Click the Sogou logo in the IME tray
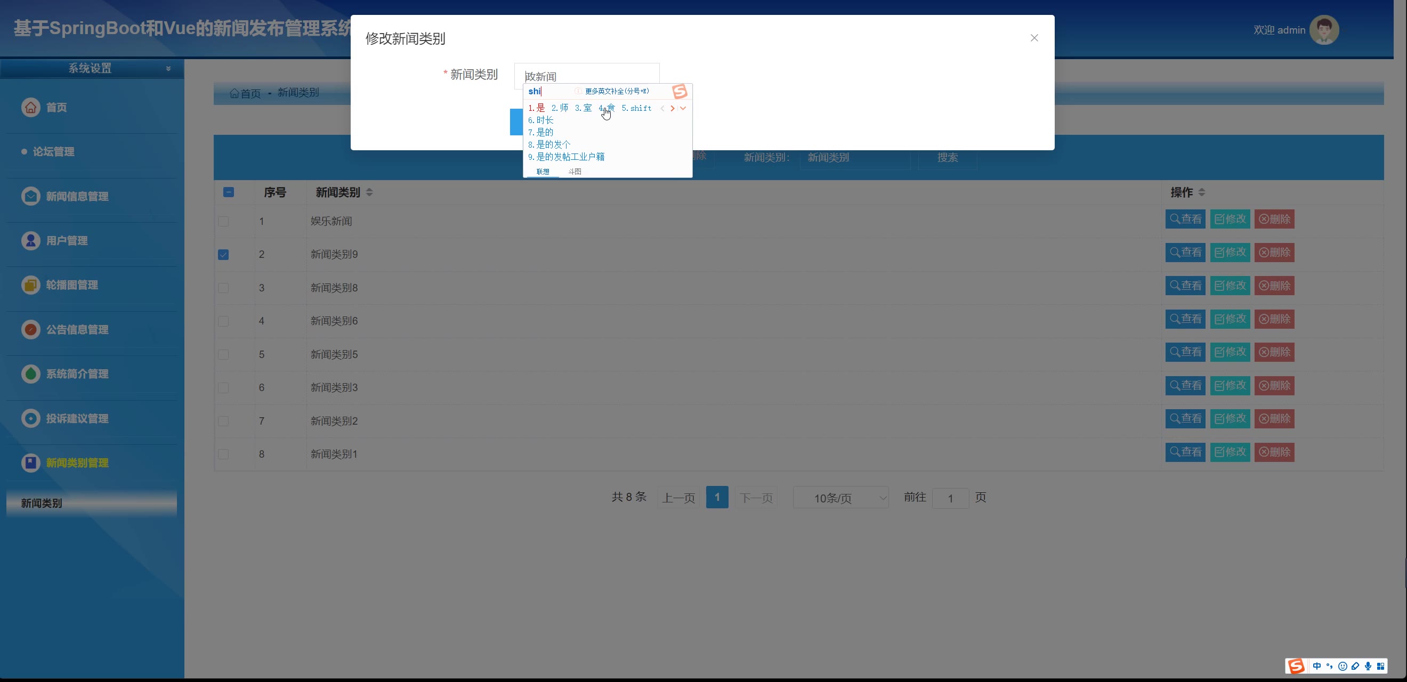The height and width of the screenshot is (682, 1407). 1296,665
